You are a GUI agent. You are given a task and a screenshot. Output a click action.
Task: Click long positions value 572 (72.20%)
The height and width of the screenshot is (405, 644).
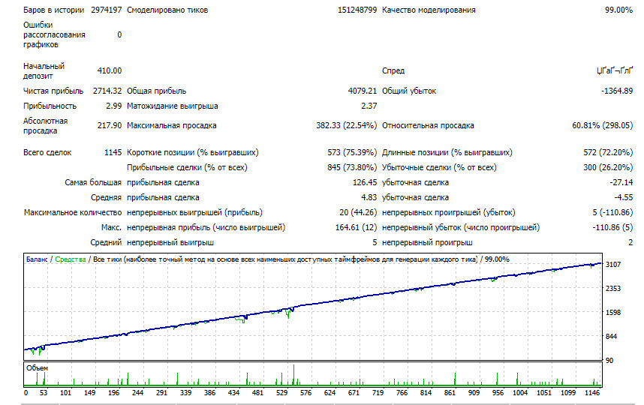pyautogui.click(x=608, y=152)
